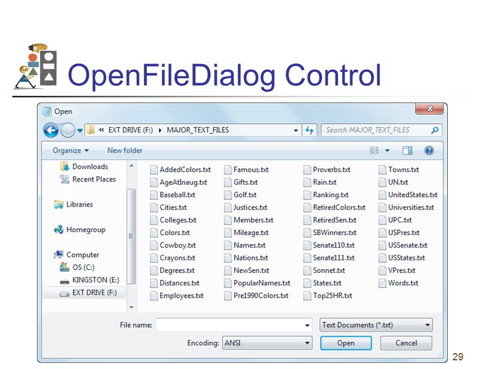
Task: Select EXT DRIVE (F:) in address path
Action: point(130,130)
